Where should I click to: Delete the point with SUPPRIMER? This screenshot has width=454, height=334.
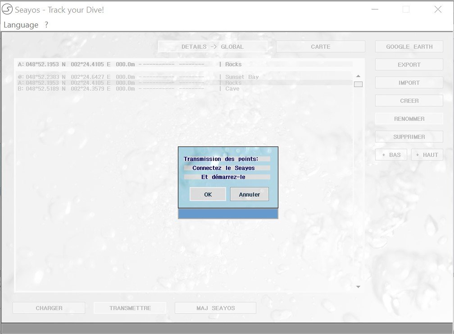409,137
